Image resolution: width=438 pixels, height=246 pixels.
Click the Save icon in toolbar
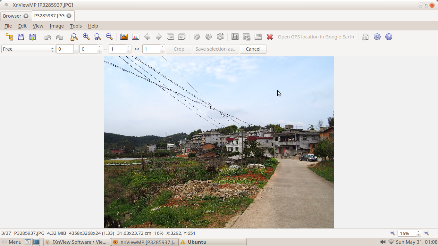pos(21,37)
